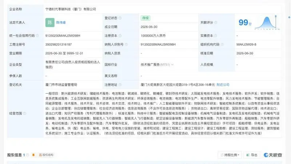Select credit code 91350200MAKJ3W098H under 统一社会信用代码
Viewport: 291px width, 164px height.
63,35
